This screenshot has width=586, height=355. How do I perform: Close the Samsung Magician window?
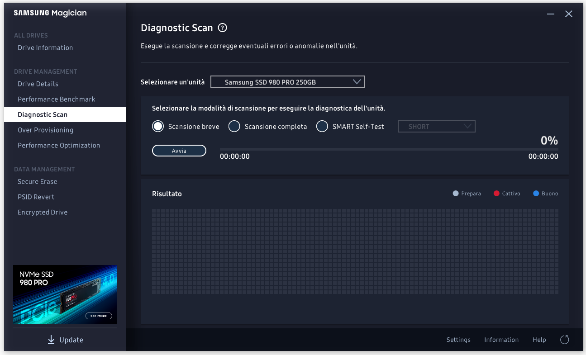point(569,14)
